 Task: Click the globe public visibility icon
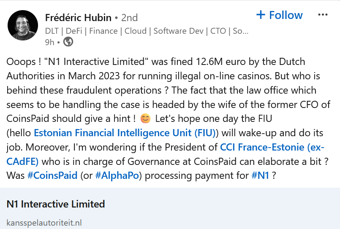pos(68,42)
